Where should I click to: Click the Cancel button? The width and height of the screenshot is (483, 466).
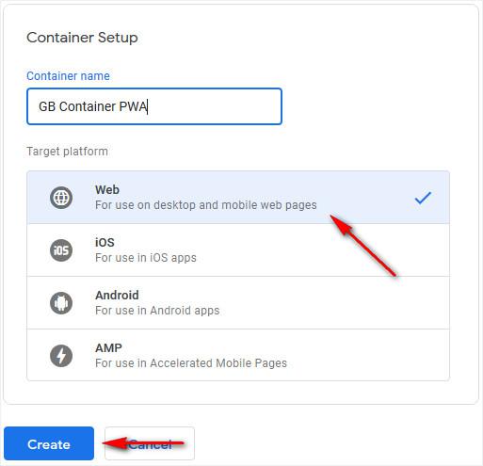pyautogui.click(x=150, y=443)
